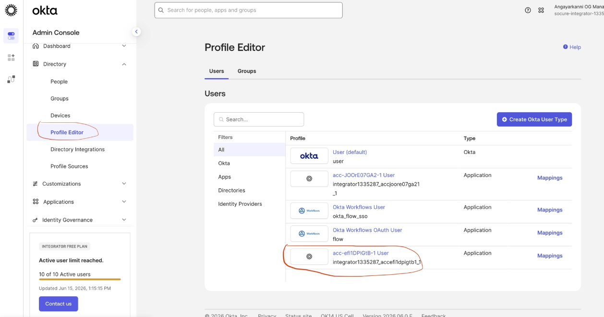This screenshot has width=604, height=317.
Task: Click the gear icon for acc-JOOrE07GA2-1 User
Action: click(x=309, y=178)
